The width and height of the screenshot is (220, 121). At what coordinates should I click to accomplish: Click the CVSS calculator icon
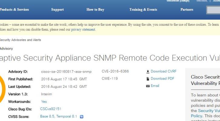82,117
